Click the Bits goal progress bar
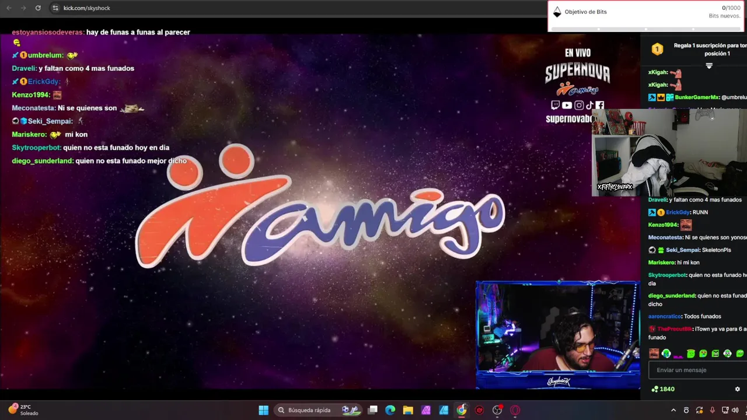Screen dimensions: 747x420 pyautogui.click(x=646, y=29)
